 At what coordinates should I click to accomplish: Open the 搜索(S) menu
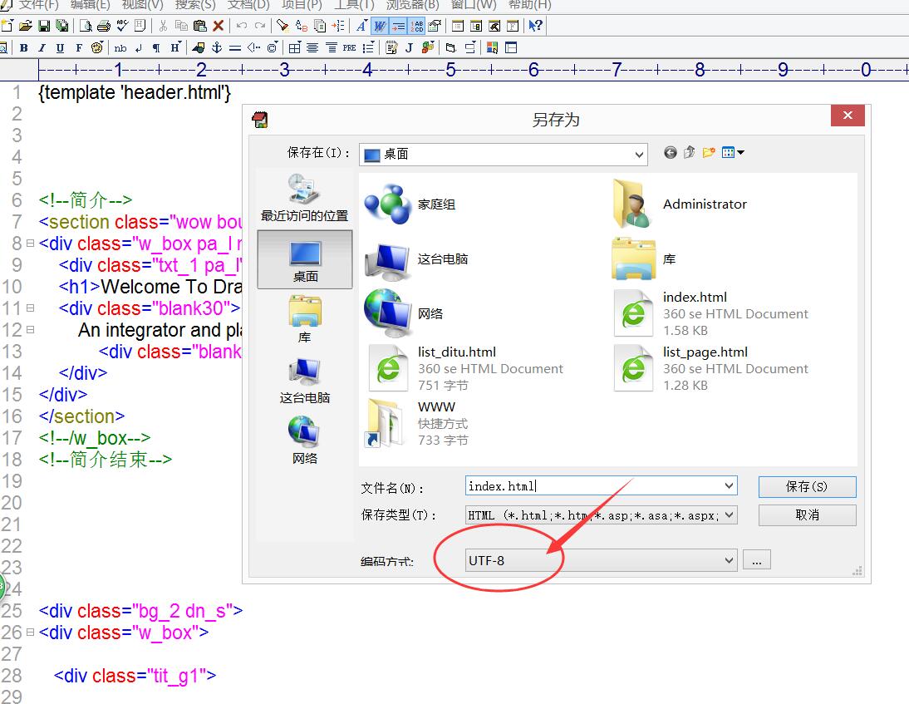pos(194,5)
